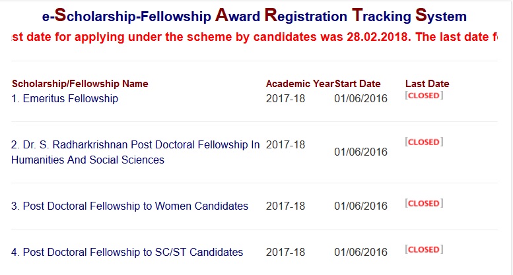The width and height of the screenshot is (513, 275).
Task: Open Post Doctoral Fellowship to SC/ST Candidates
Action: 127,253
